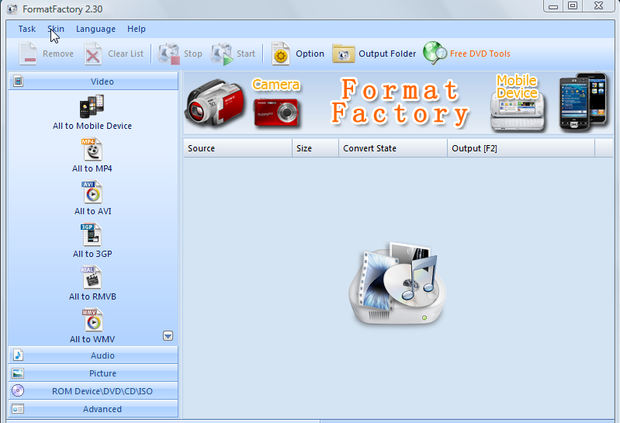The width and height of the screenshot is (620, 423).
Task: Open the Task menu
Action: click(27, 29)
